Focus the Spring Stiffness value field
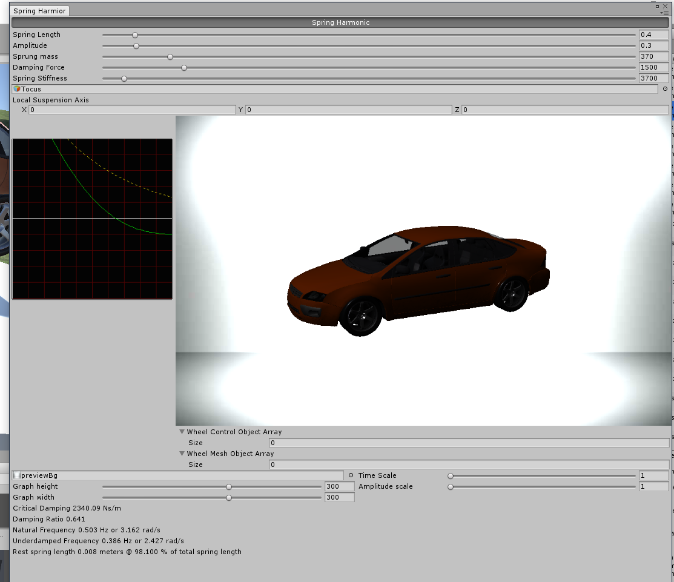 (x=654, y=78)
